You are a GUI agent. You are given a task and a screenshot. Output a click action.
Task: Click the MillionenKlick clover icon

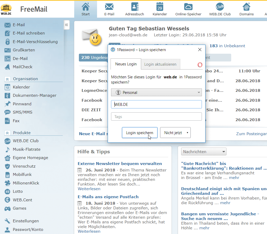8,183
